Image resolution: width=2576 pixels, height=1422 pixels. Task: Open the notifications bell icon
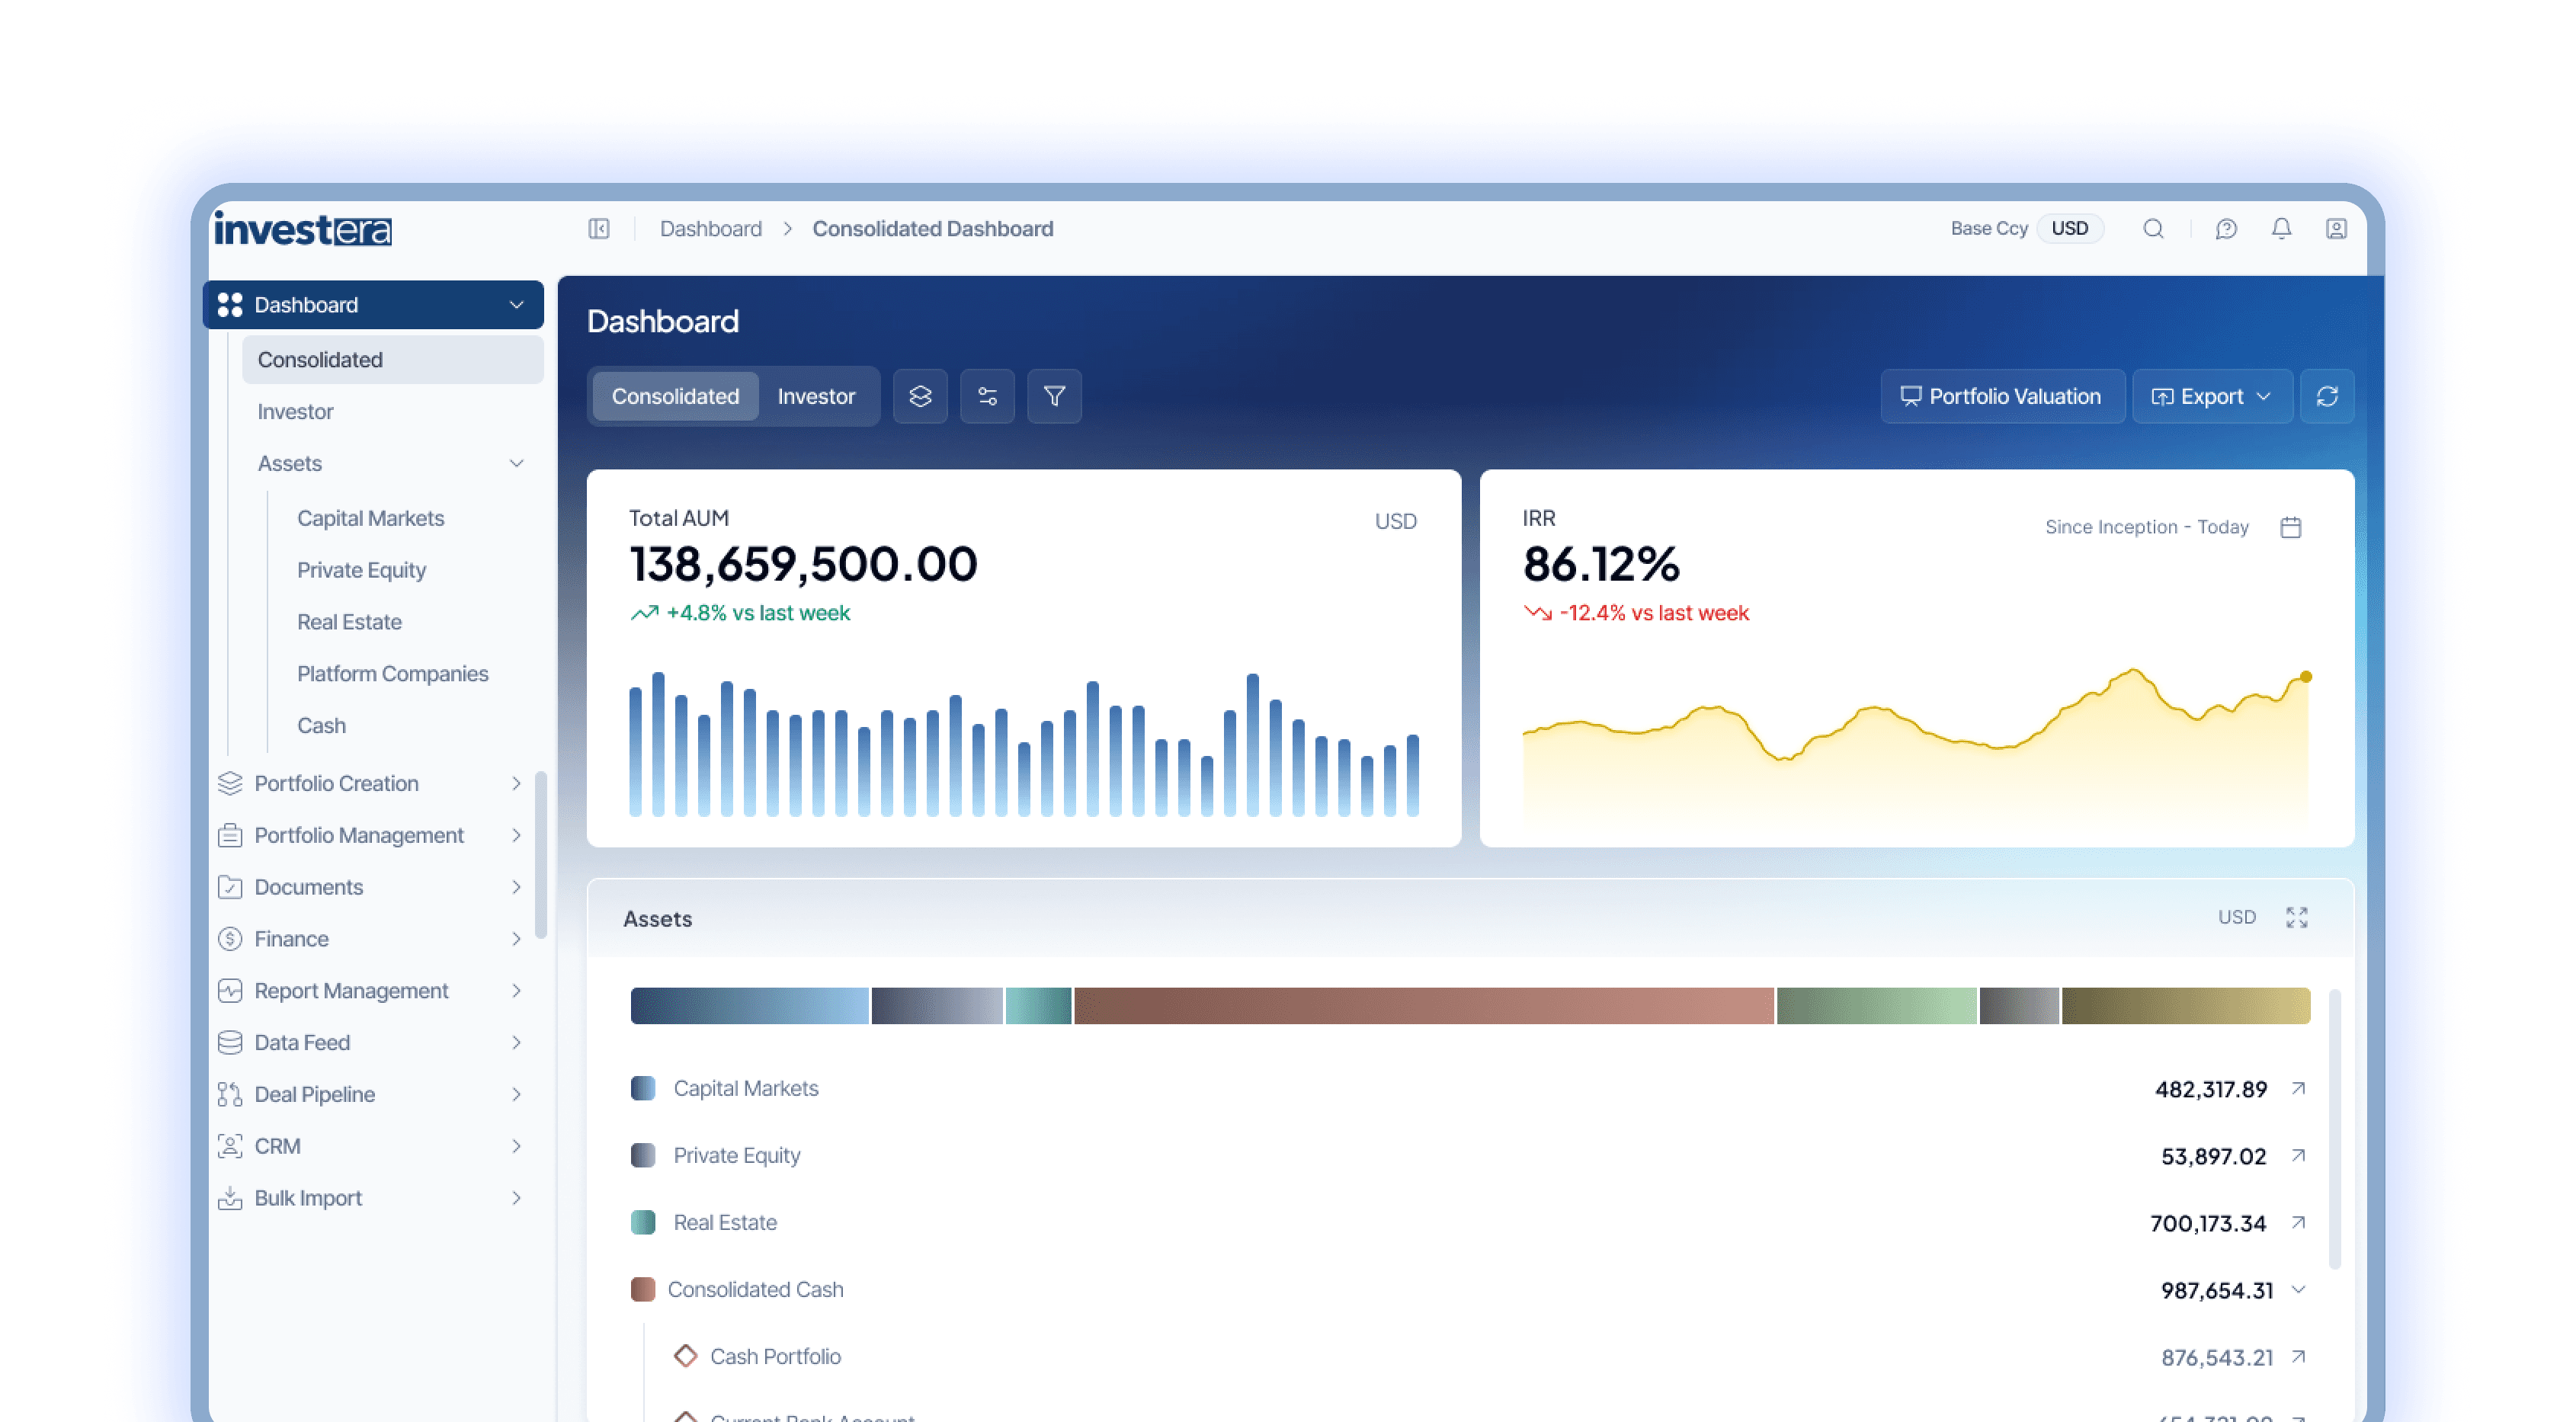pyautogui.click(x=2281, y=229)
